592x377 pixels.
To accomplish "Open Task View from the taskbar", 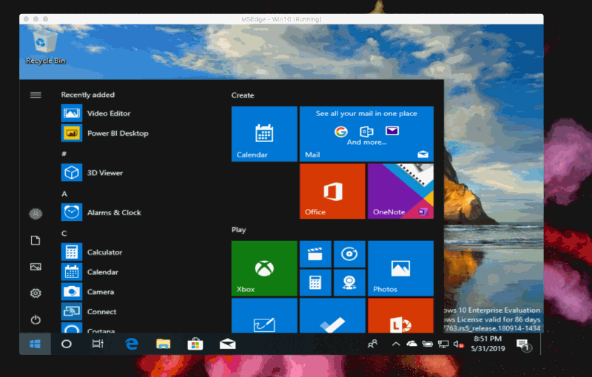I will point(98,344).
